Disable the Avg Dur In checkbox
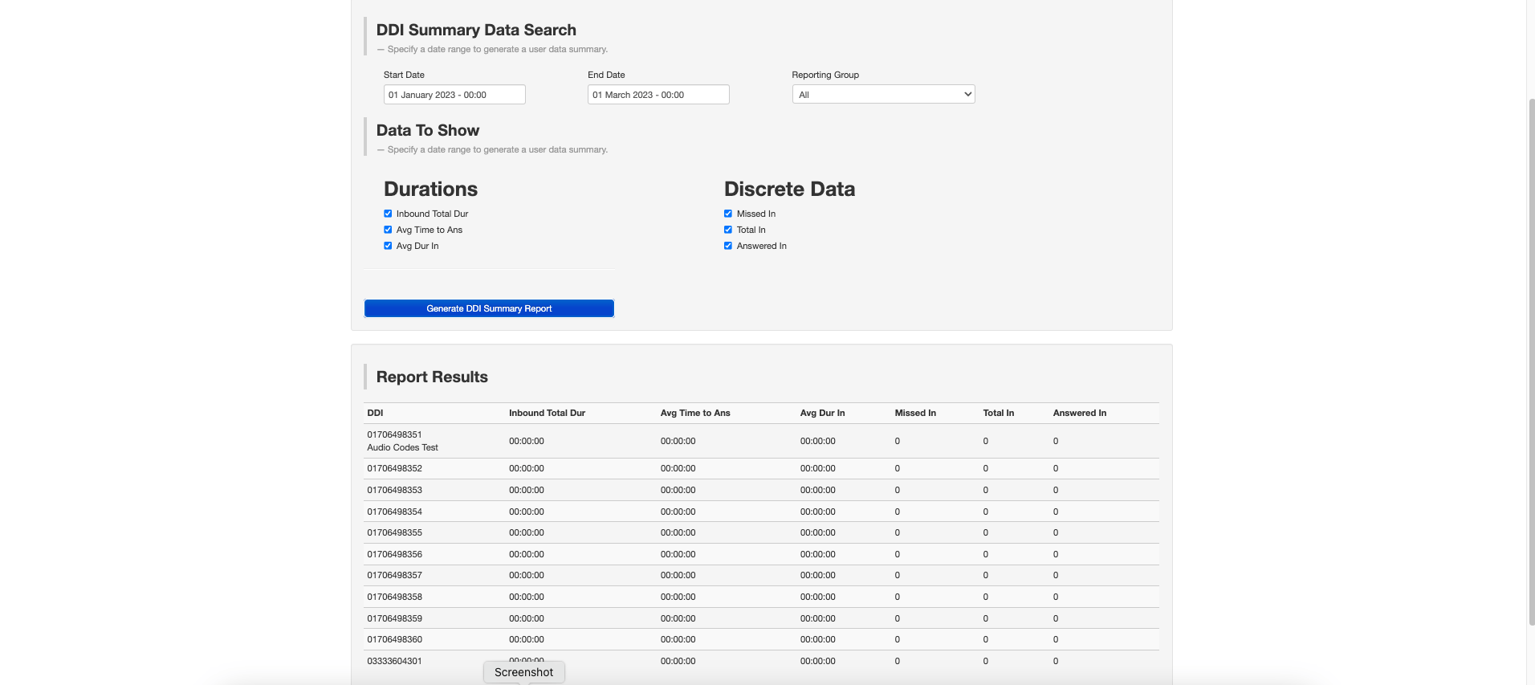This screenshot has width=1535, height=685. (388, 246)
